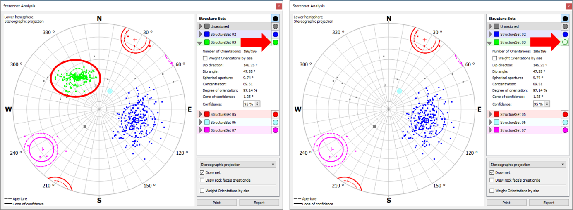The height and width of the screenshot is (210, 573).
Task: Expand StructureSet 06 in left window
Action: 201,122
